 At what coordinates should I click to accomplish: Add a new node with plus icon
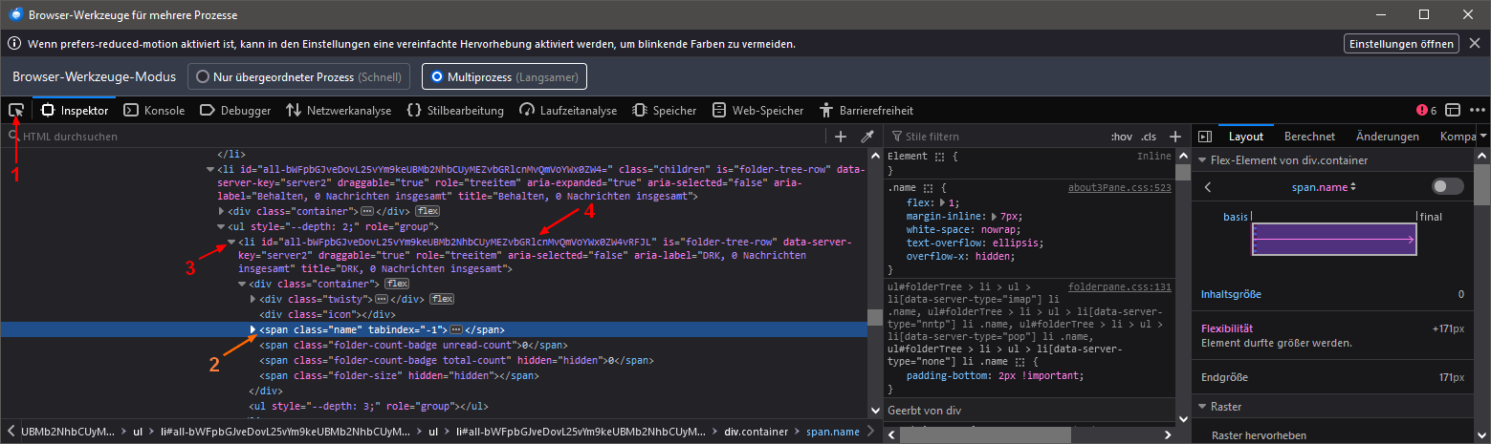(x=841, y=137)
